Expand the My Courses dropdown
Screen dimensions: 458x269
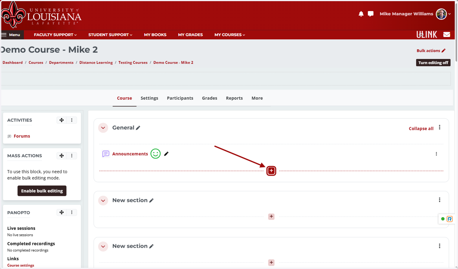tap(230, 35)
